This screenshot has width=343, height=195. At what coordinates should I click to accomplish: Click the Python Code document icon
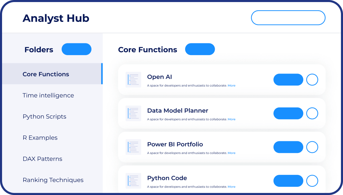(133, 181)
